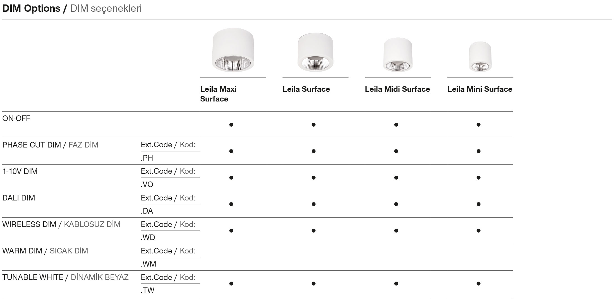Click the PHASE CUT DIM dot under Leila Surface
The width and height of the screenshot is (614, 300).
[313, 151]
